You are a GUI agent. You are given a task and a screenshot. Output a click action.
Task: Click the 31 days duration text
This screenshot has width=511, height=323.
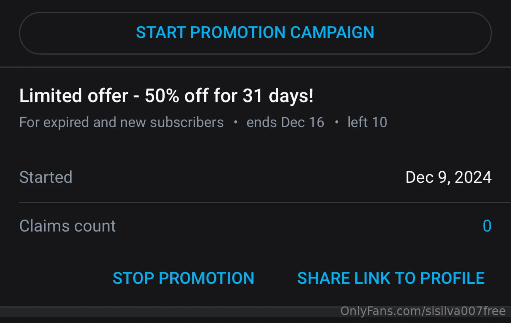tap(278, 95)
